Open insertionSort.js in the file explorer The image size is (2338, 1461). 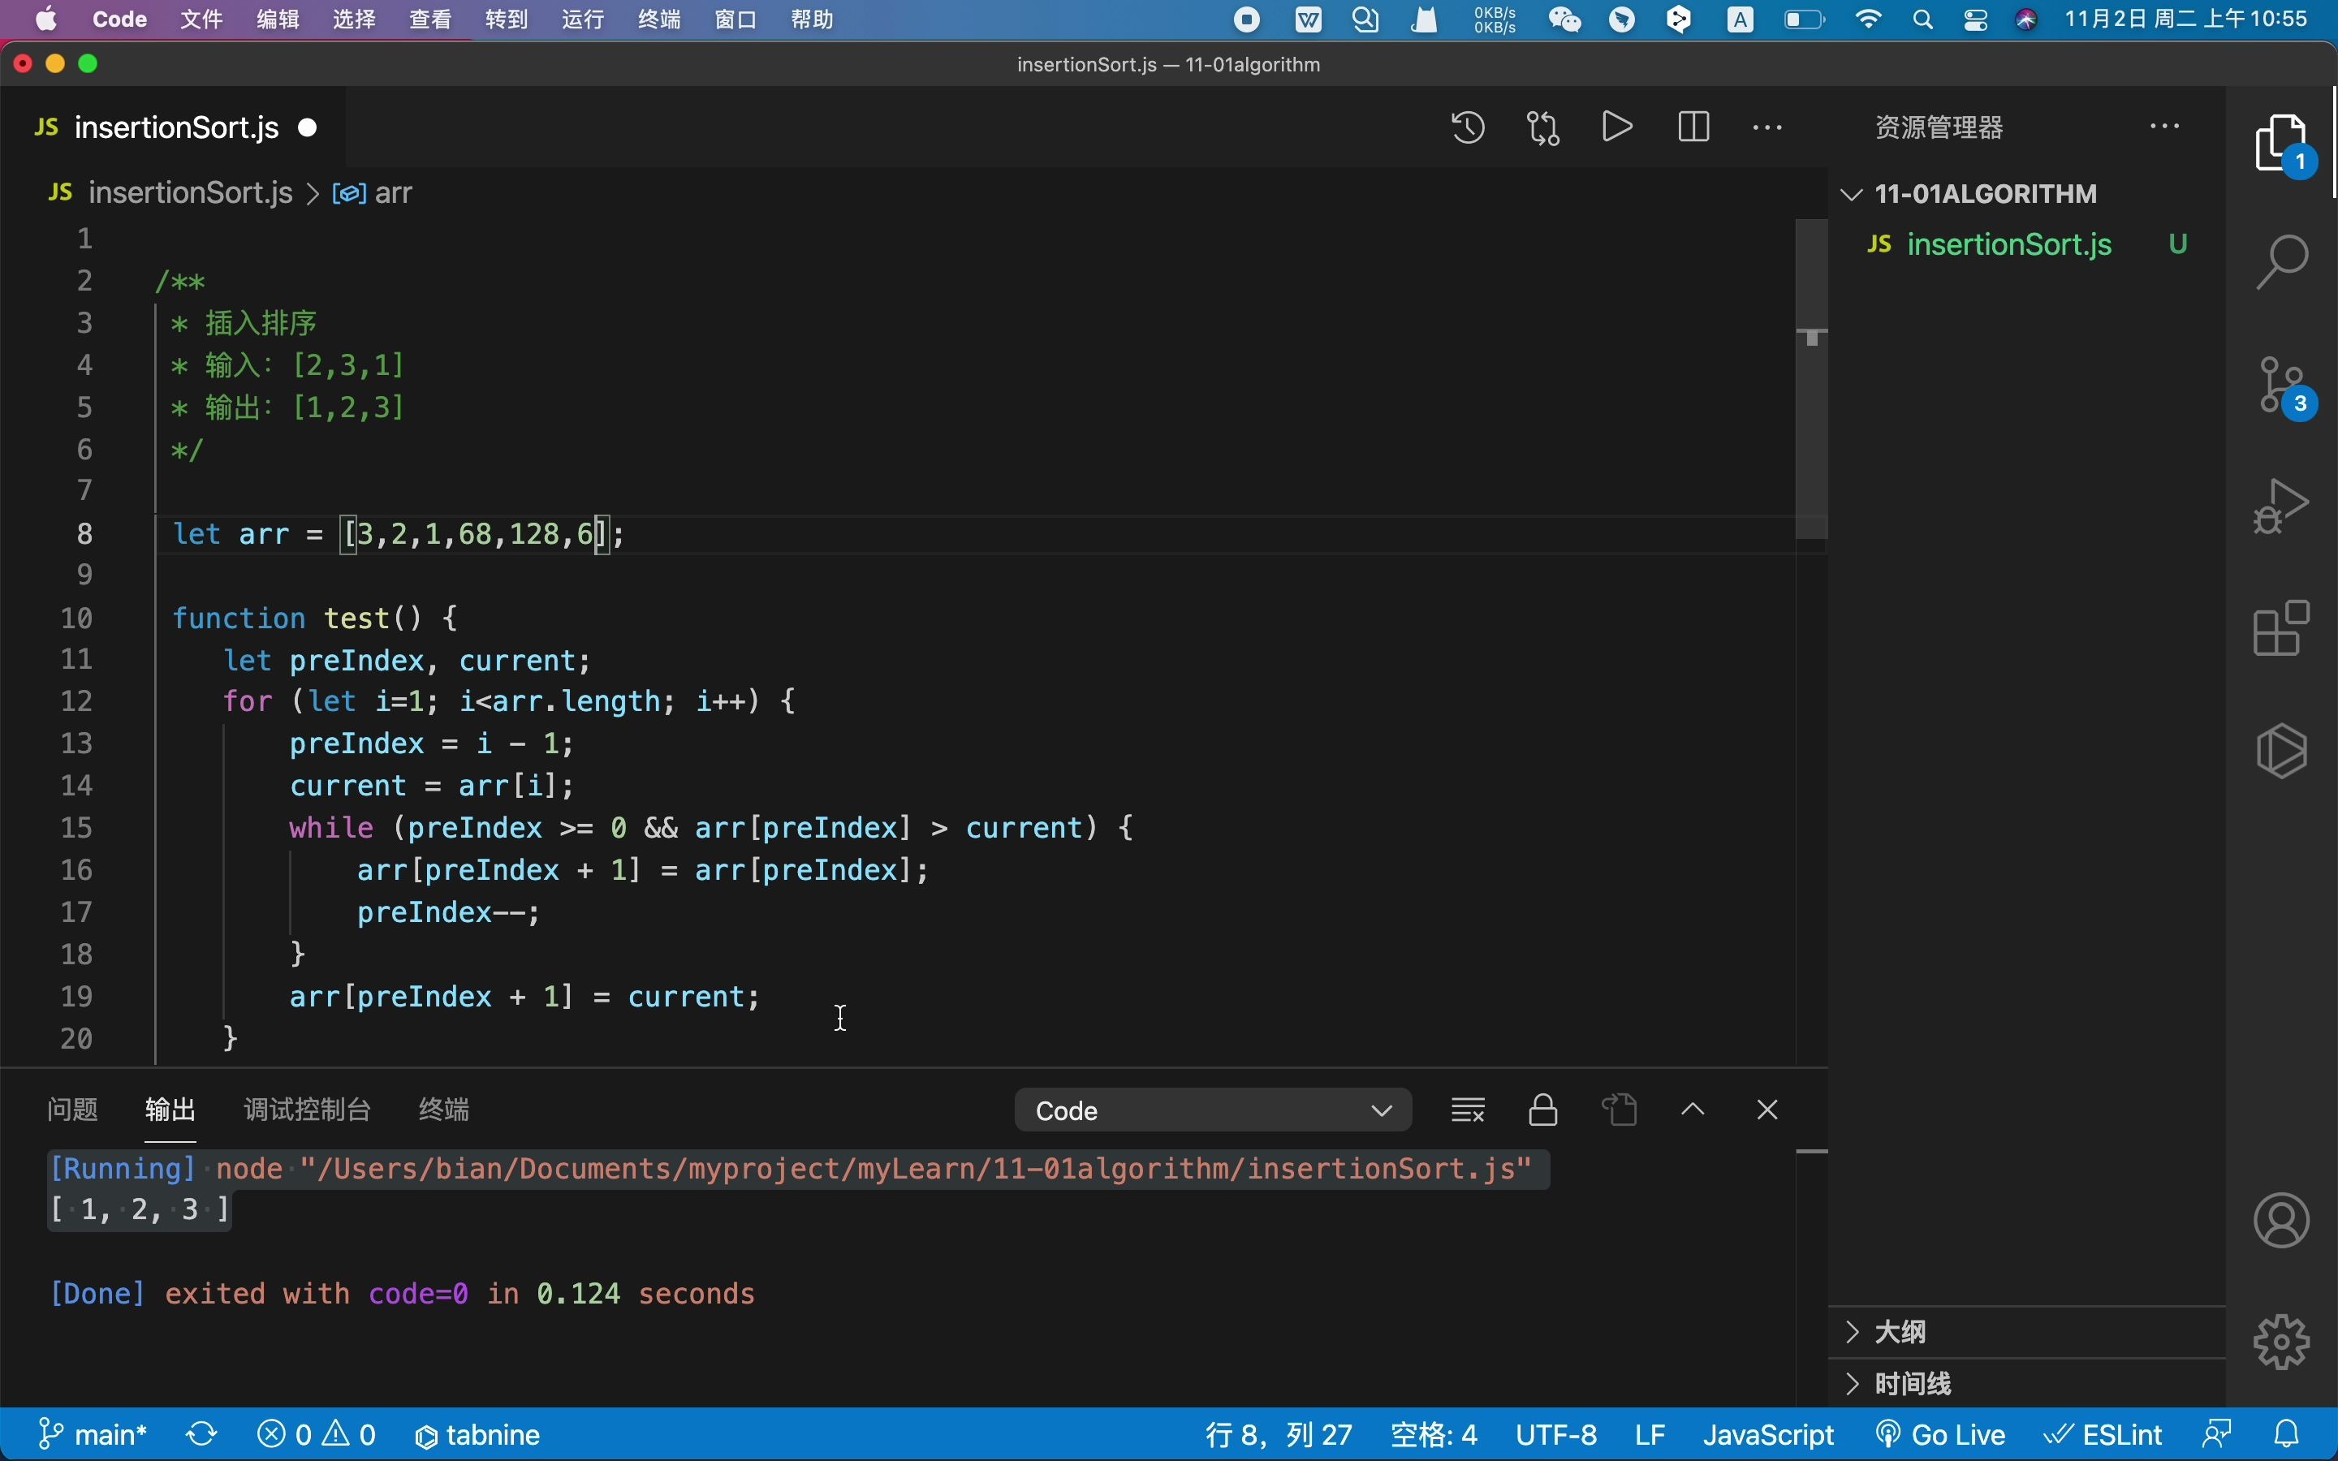[x=2027, y=244]
